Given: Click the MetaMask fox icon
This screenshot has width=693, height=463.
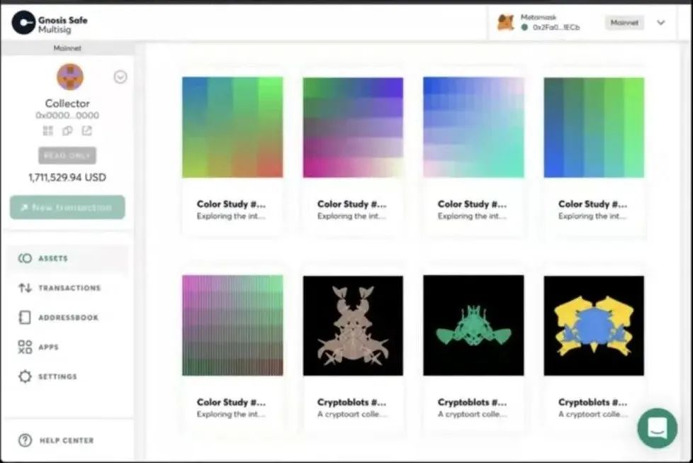Looking at the screenshot, I should [505, 23].
